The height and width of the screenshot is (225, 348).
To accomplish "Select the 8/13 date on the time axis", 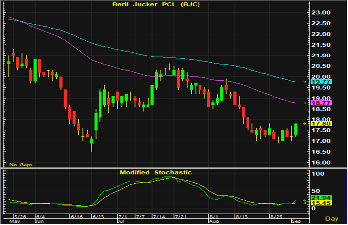I will 243,217.
